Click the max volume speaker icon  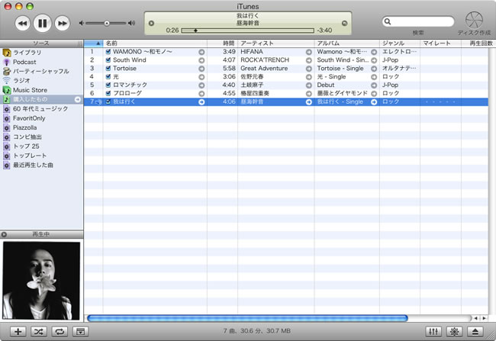tap(131, 23)
